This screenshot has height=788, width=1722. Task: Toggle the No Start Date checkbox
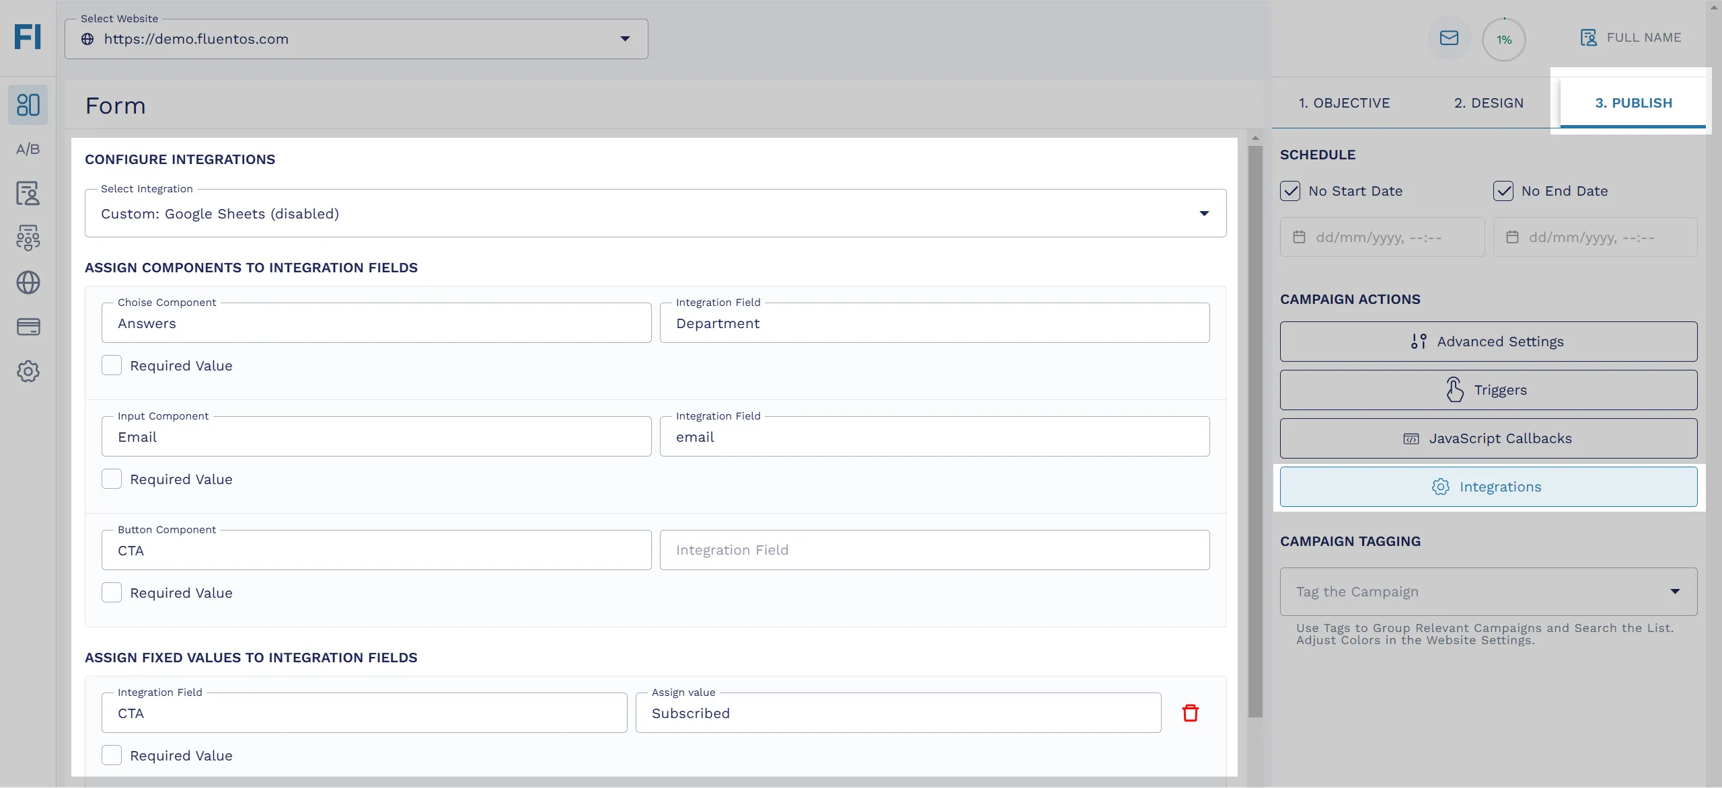click(x=1290, y=190)
